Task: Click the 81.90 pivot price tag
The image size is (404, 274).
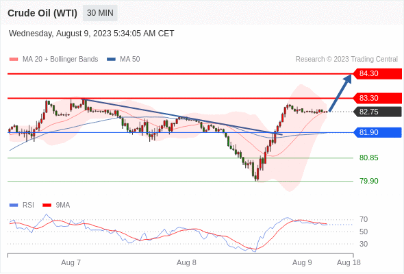Action: pos(377,132)
